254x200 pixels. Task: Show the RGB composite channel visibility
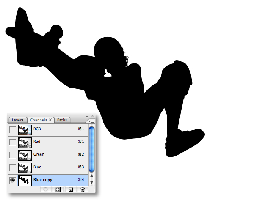12,130
